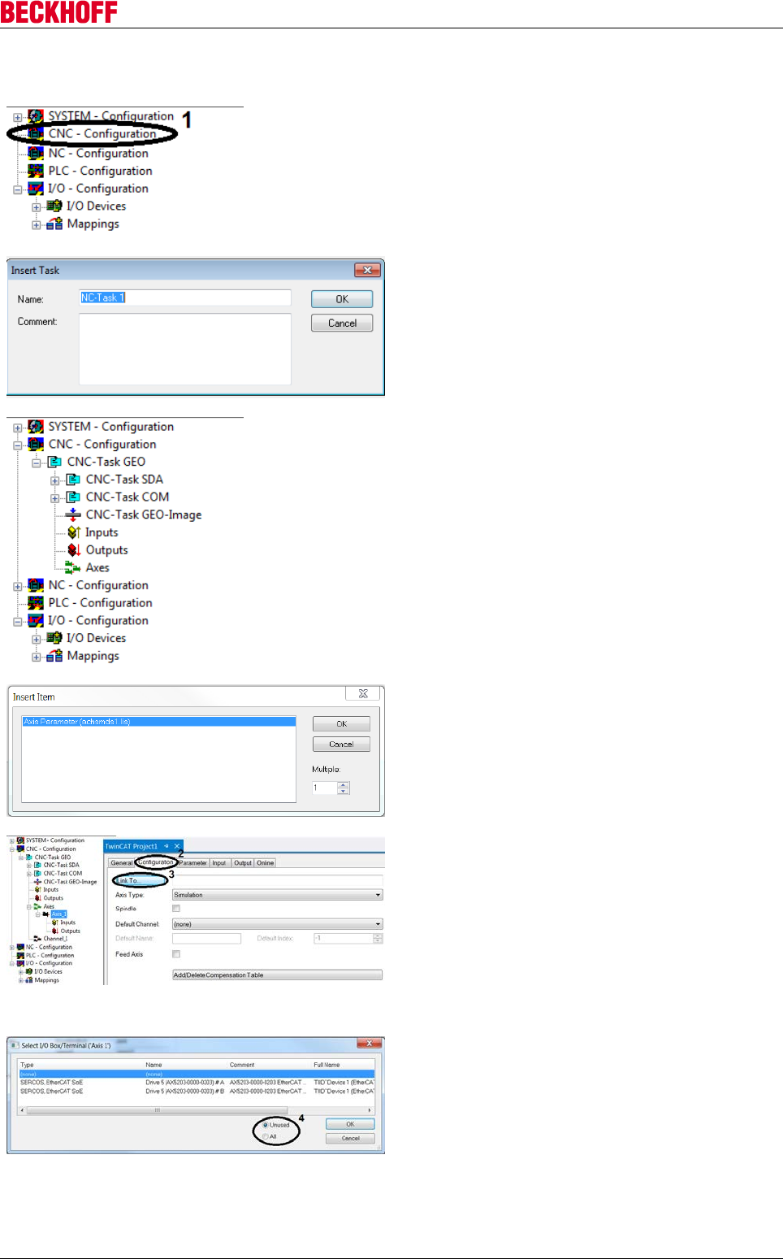Image resolution: width=783 pixels, height=1259 pixels.
Task: Click NC - Configuration icon in large expanded tree
Action: click(x=36, y=585)
